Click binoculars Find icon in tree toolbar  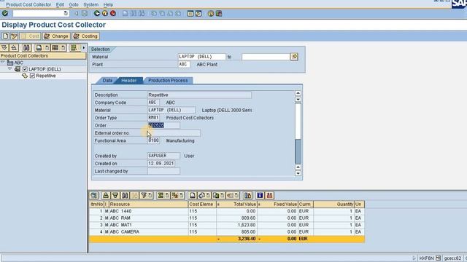click(x=26, y=48)
